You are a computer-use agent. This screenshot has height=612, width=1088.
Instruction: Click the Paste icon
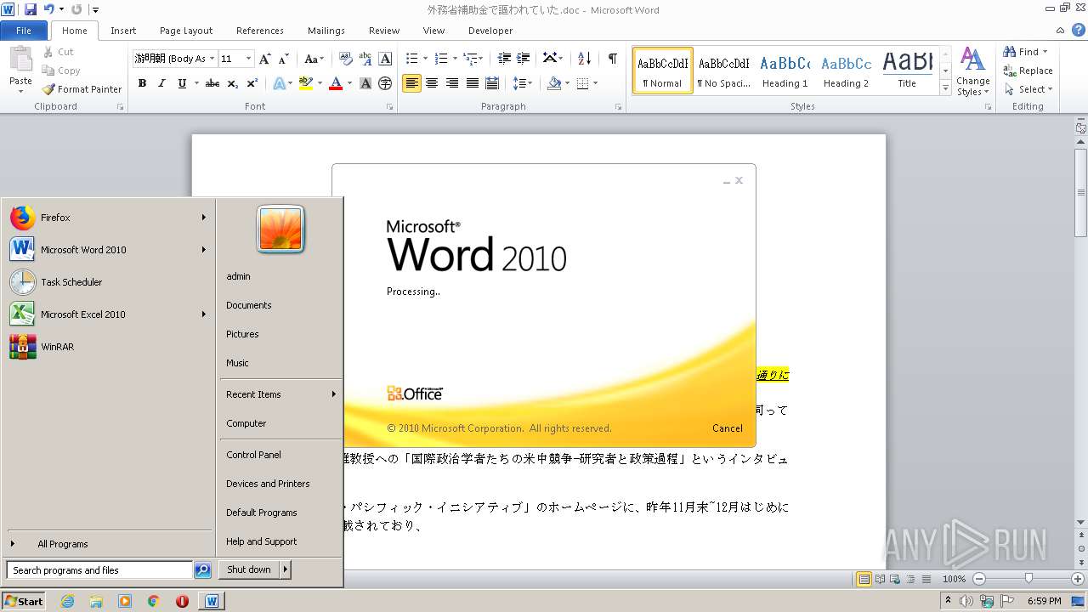coord(20,60)
